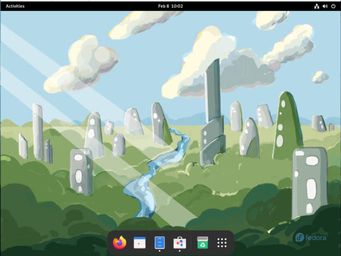
Task: Launch Firefox from the dock
Action: coord(119,242)
